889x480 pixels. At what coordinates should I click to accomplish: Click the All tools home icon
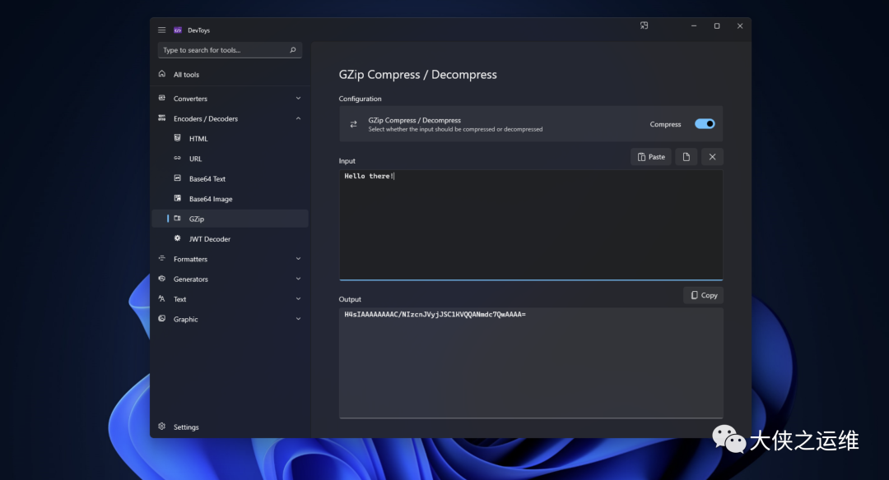point(162,74)
